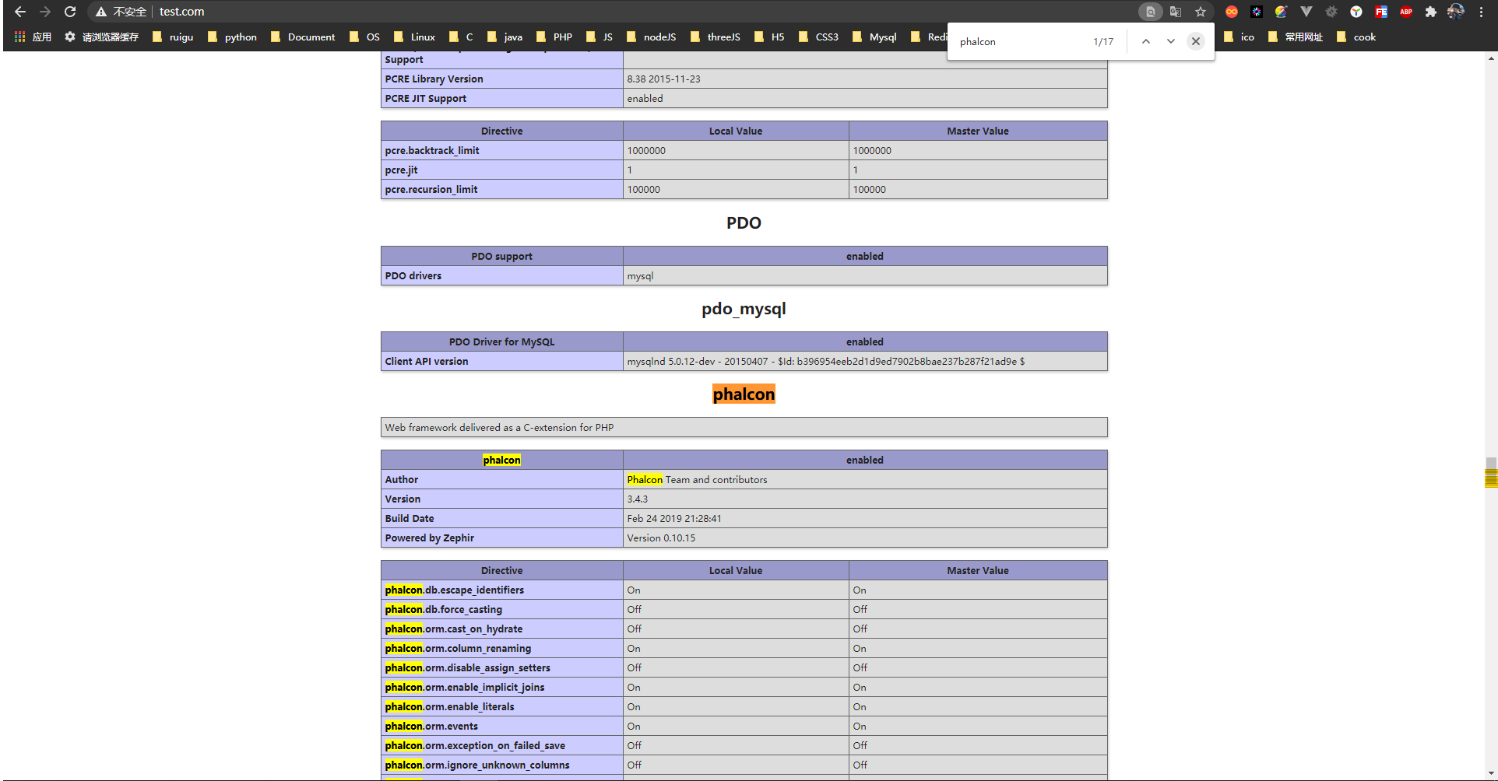Open the apps grid shortcut (应用)
This screenshot has height=781, width=1498.
[x=33, y=37]
